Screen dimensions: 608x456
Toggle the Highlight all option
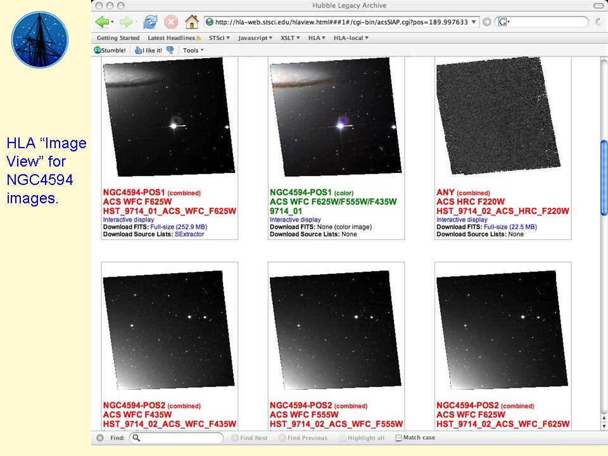(x=343, y=438)
